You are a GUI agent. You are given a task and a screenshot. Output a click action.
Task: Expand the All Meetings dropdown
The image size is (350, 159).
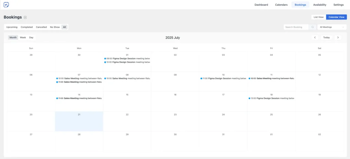(x=332, y=27)
